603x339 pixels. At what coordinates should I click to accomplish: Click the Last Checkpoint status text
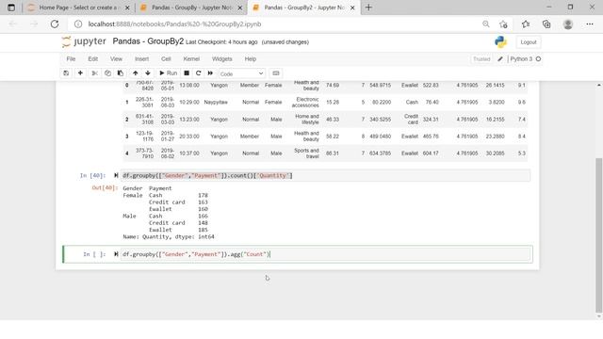click(x=221, y=42)
